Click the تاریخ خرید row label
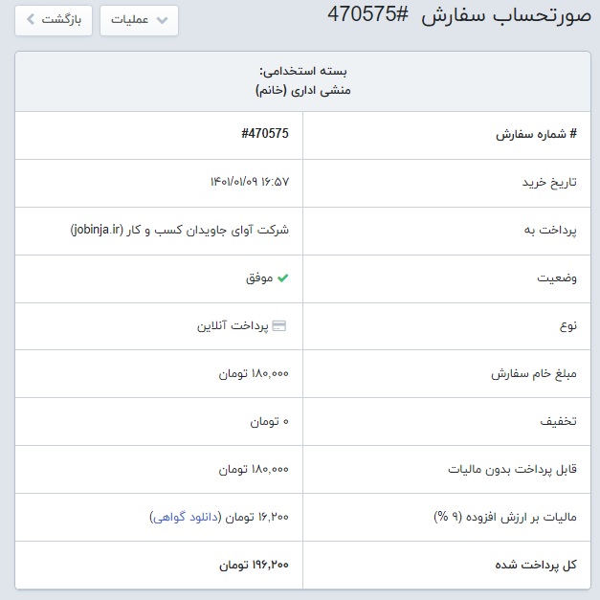 click(x=547, y=182)
